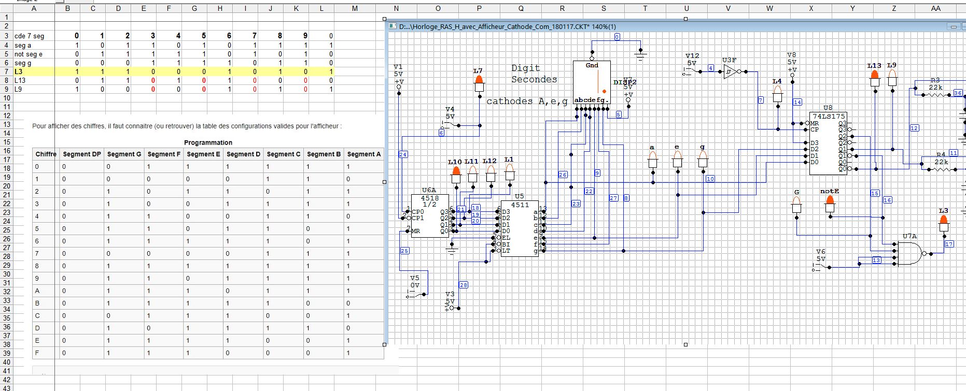Click the 'Chiffre' table column heading
The width and height of the screenshot is (966, 391).
[x=46, y=154]
